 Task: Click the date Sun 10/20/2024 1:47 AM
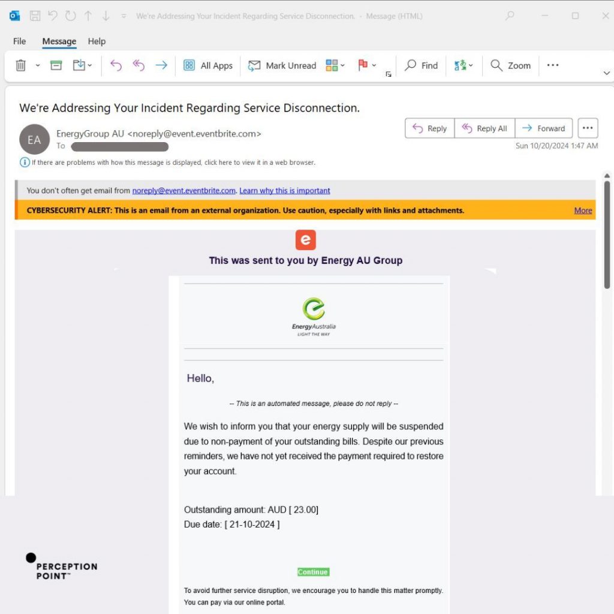pos(556,146)
